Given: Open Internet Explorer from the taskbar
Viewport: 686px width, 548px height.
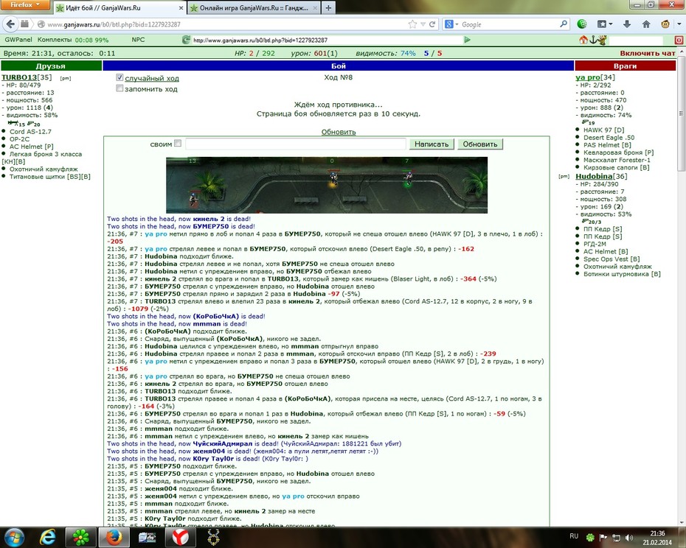Looking at the screenshot, I should [47, 537].
